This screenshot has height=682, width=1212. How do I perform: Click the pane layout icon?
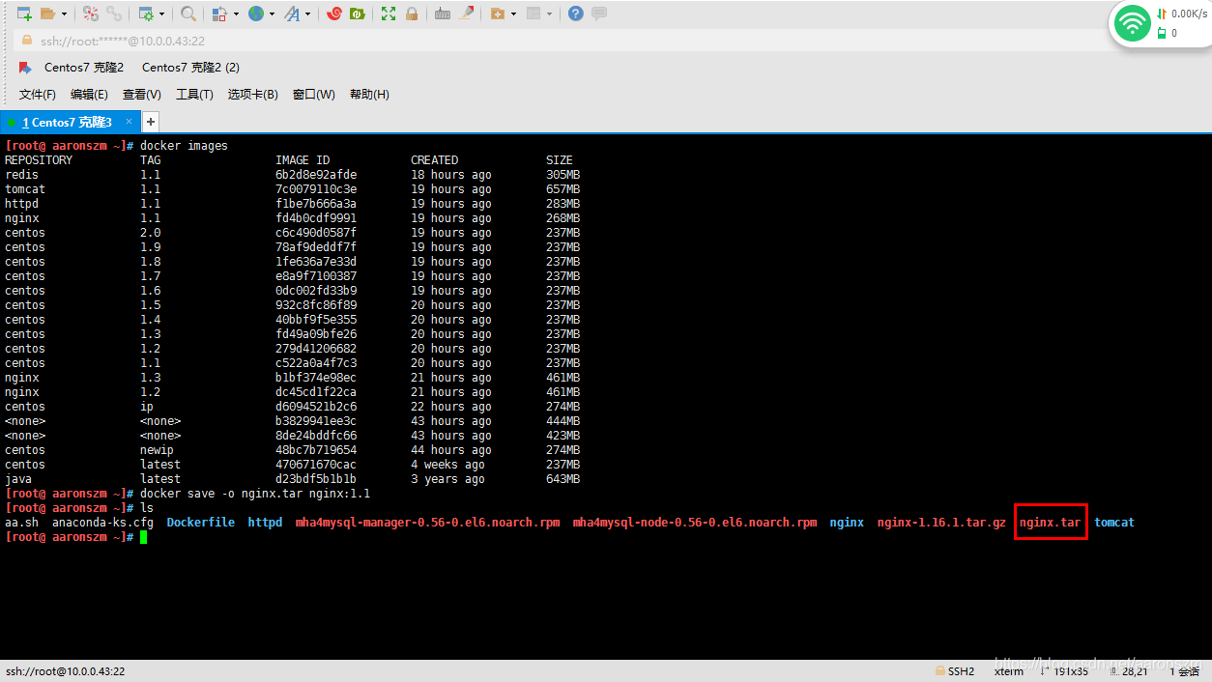tap(534, 14)
